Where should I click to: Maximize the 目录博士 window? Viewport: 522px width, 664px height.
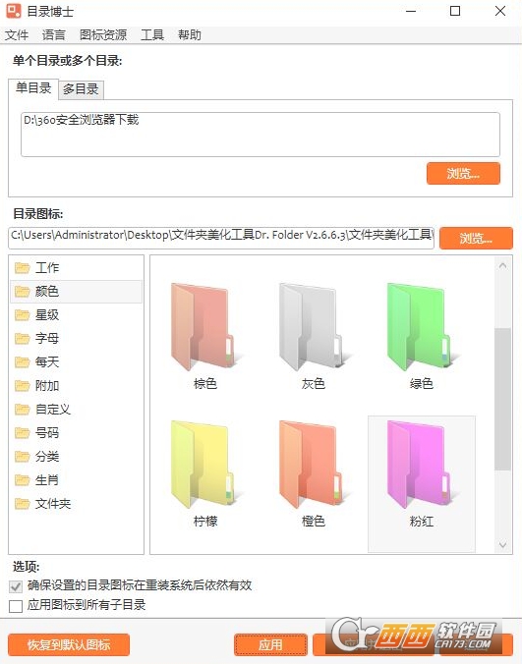[x=455, y=11]
